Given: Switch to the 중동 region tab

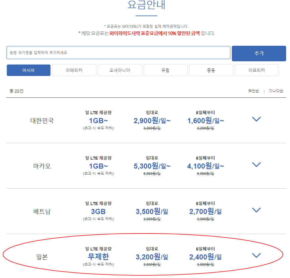Looking at the screenshot, I should pos(211,70).
